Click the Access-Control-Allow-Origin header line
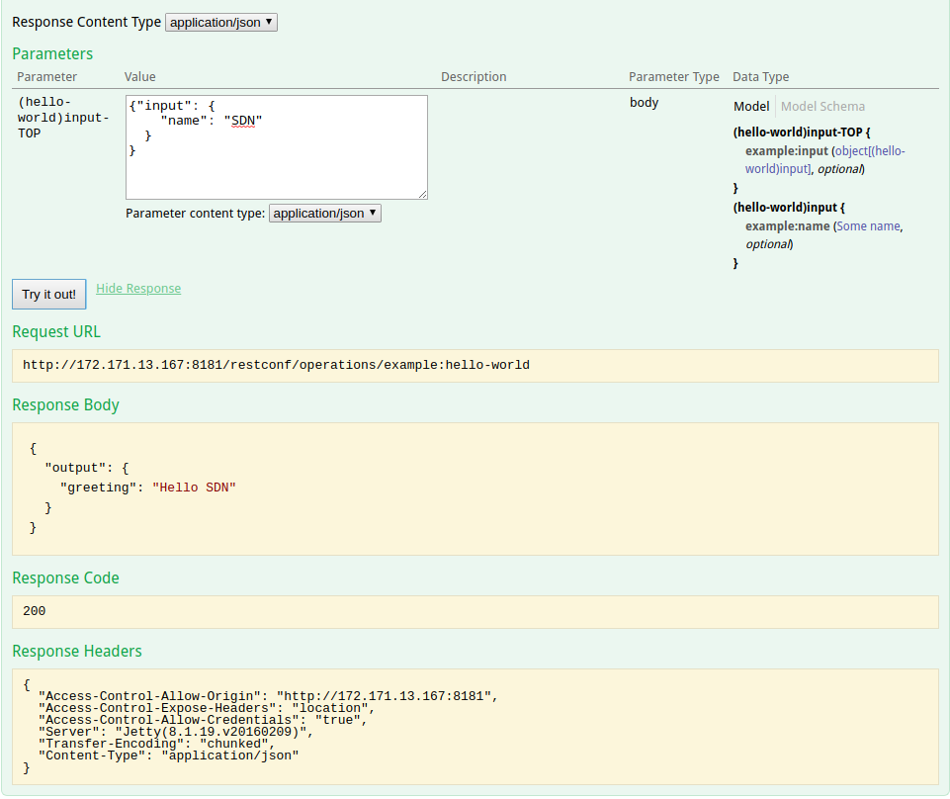Screen dimensions: 950x799 [x=268, y=696]
